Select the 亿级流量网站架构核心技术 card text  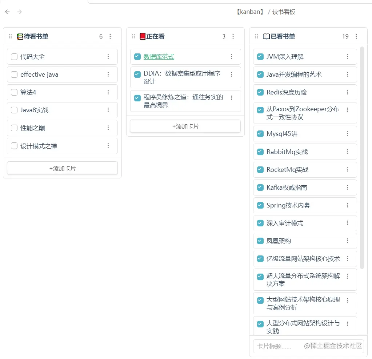[303, 259]
